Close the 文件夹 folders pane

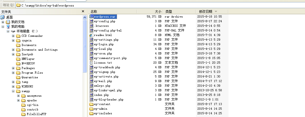click(x=83, y=11)
